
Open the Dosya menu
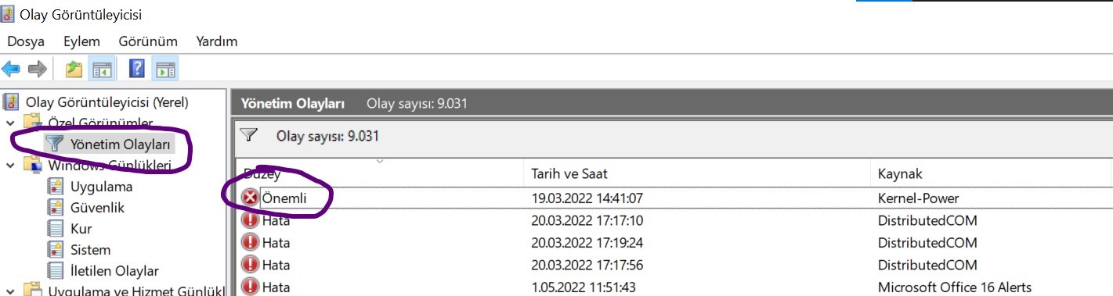click(x=26, y=41)
